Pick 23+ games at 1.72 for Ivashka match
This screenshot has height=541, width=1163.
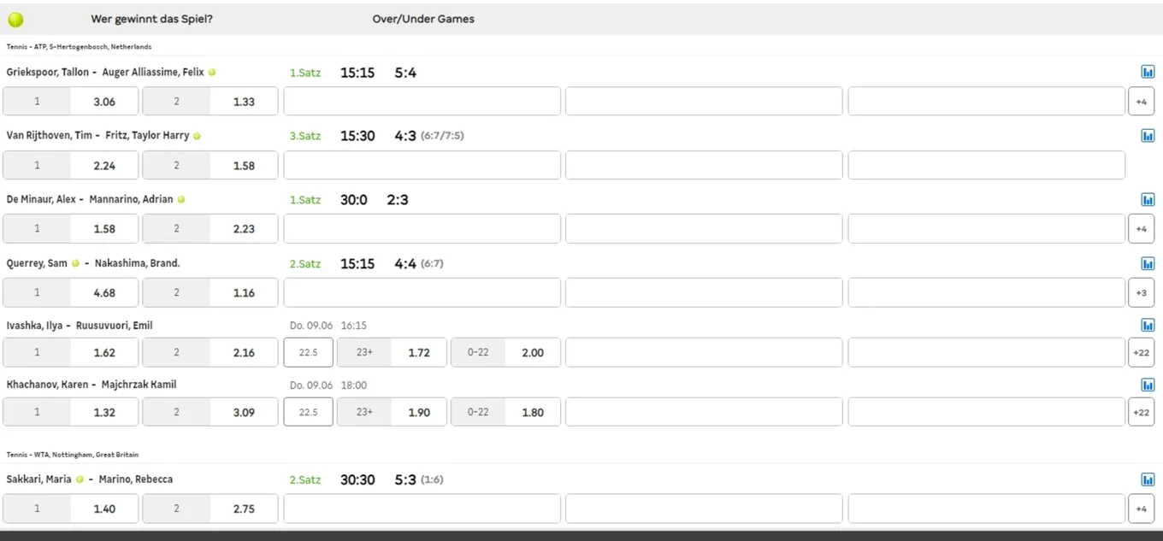[x=392, y=352]
